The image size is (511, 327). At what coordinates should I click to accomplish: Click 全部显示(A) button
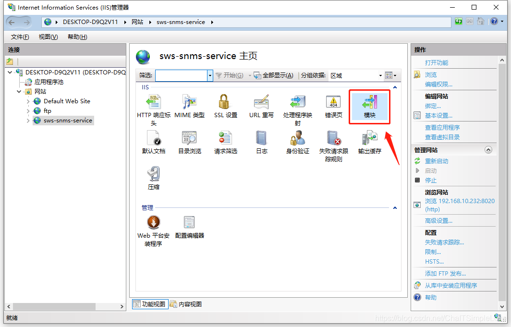coord(273,75)
